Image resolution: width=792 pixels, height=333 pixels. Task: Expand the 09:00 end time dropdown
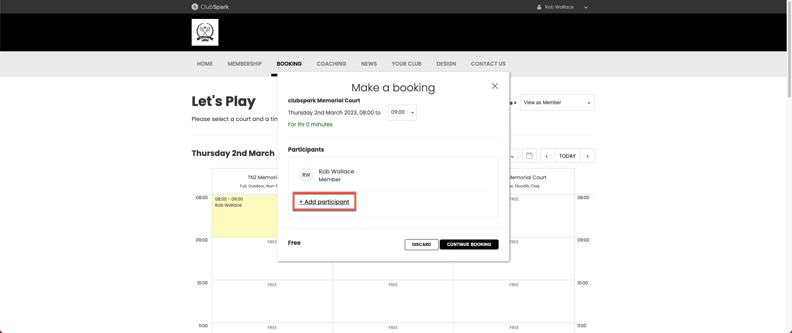pos(402,112)
